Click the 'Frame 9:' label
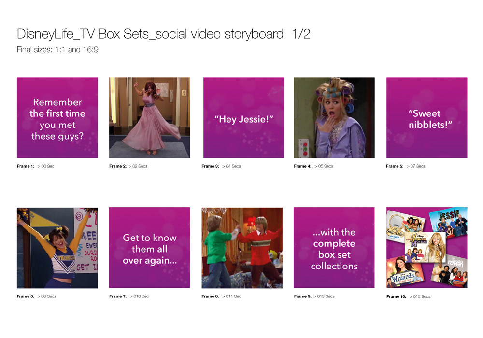 click(x=302, y=296)
